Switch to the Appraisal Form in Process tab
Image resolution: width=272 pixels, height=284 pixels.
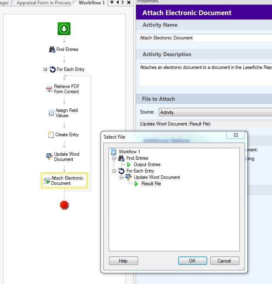tap(44, 3)
